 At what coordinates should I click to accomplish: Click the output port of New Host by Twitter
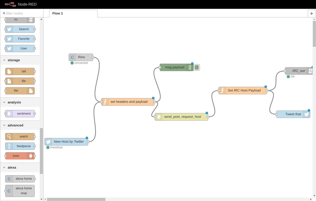pos(88,142)
